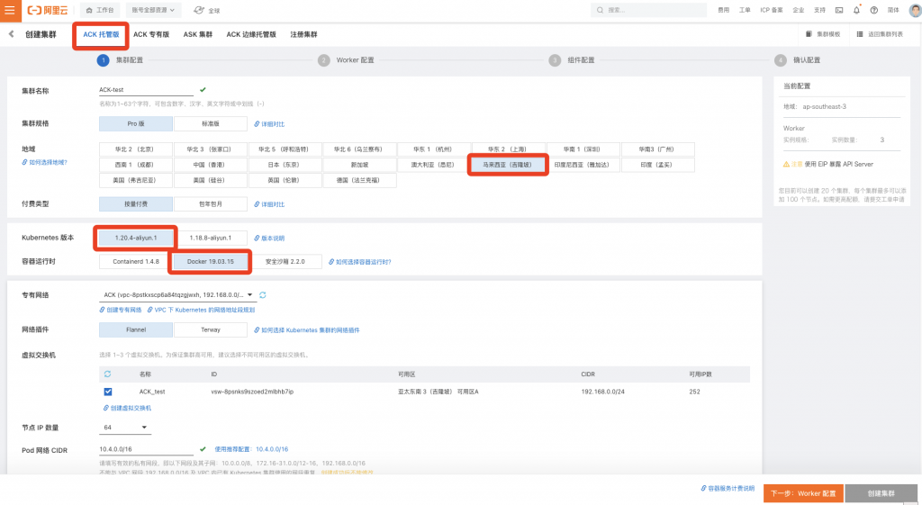Click step 3 组件配置 circle
The height and width of the screenshot is (505, 922).
pos(555,60)
